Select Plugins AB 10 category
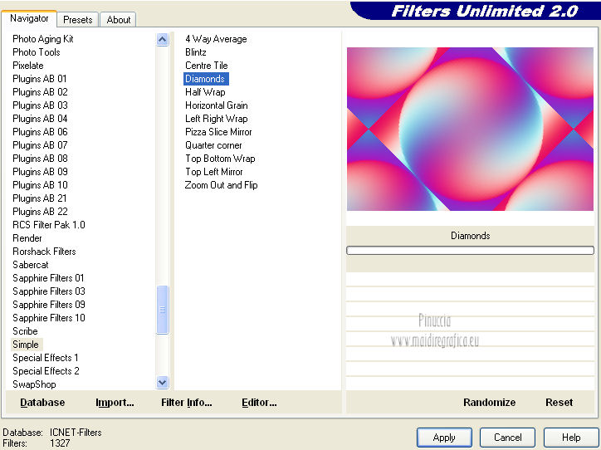This screenshot has height=450, width=601. click(40, 185)
